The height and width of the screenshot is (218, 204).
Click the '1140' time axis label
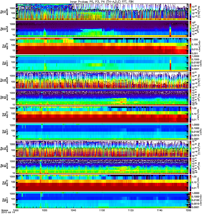click(160, 210)
